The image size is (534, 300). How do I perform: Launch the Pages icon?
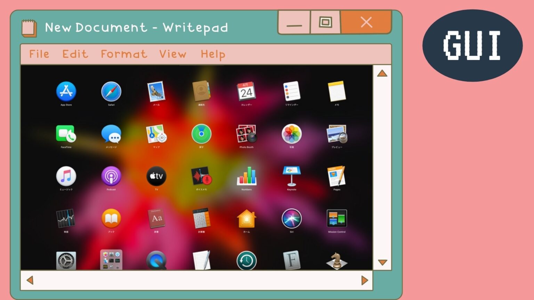click(x=337, y=176)
